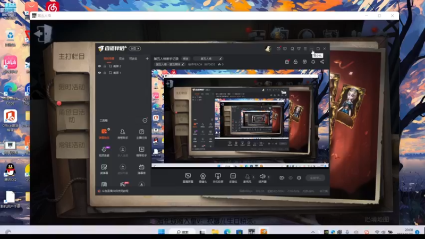
Task: Select the 截屏 1 source row
Action: click(123, 73)
